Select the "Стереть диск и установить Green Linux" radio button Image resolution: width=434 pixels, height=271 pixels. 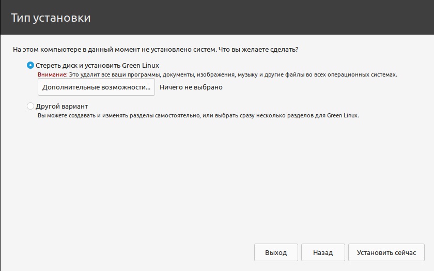point(30,66)
